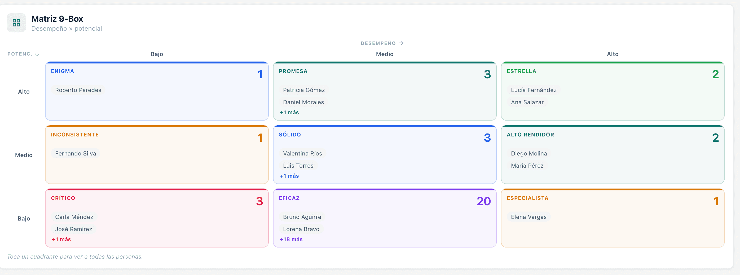Click the Fernando Silva chip

pyautogui.click(x=76, y=154)
